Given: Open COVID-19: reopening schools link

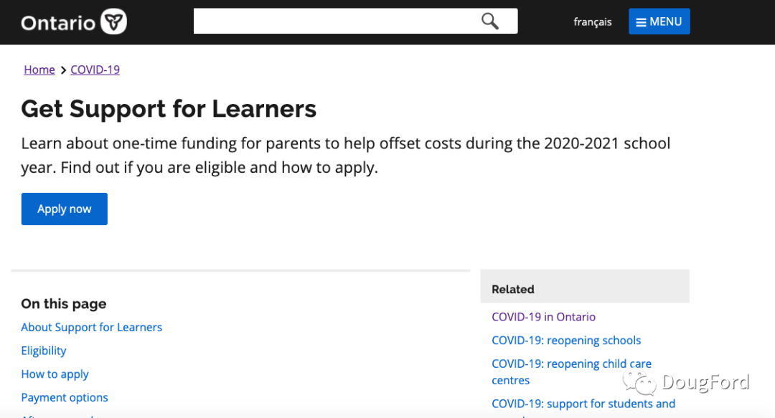Looking at the screenshot, I should (566, 341).
